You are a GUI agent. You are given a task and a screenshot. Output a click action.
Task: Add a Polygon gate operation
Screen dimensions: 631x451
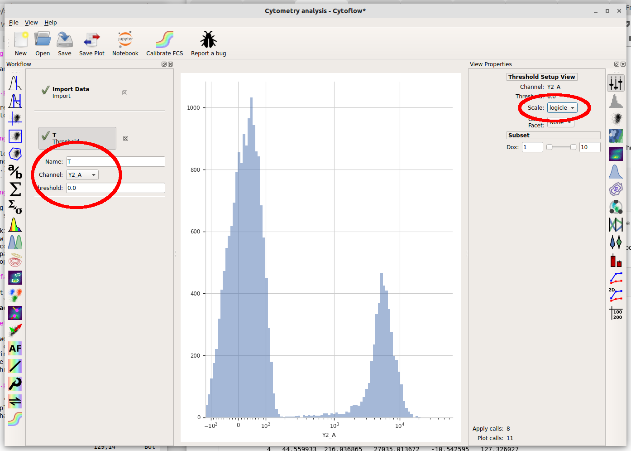click(15, 154)
